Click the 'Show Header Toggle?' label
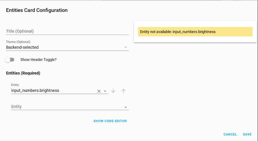The image size is (258, 141). click(38, 60)
